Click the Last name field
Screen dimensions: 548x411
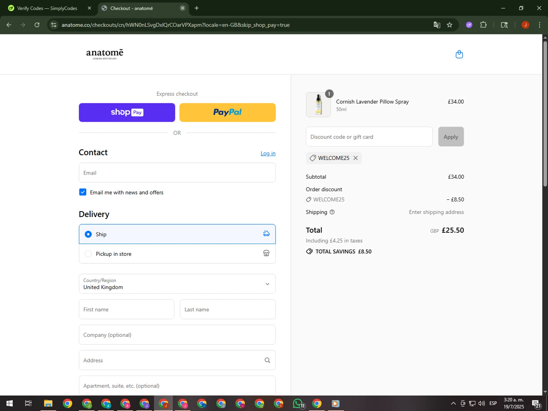point(228,309)
